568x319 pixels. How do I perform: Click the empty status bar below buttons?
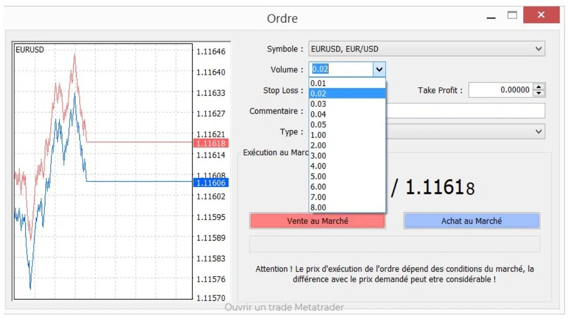(394, 244)
